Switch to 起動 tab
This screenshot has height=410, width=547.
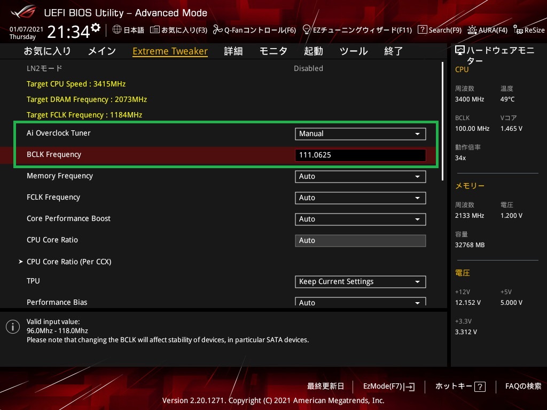pyautogui.click(x=313, y=51)
